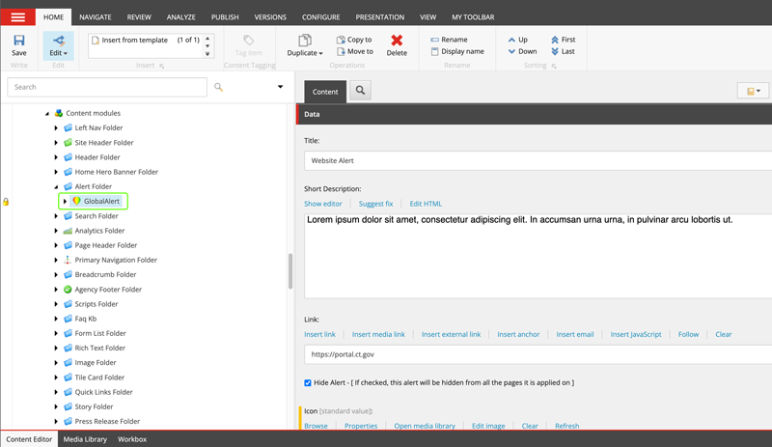Move item to Last position
Screen dimensions: 772x447
click(555, 51)
